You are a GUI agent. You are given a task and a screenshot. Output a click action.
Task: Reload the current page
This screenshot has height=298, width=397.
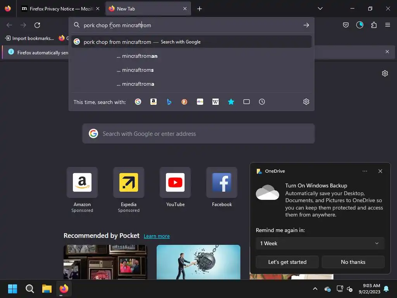[x=37, y=25]
